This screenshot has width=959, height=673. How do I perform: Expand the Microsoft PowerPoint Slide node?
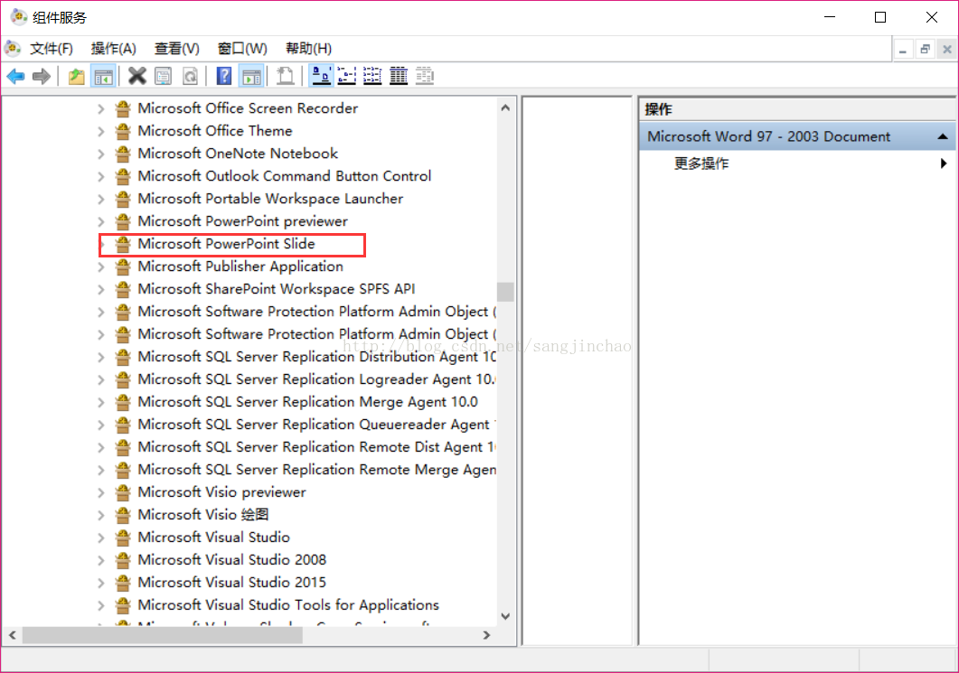[x=101, y=244]
